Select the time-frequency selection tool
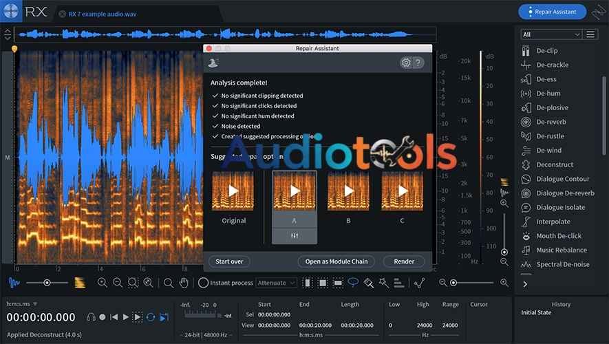The image size is (609, 344). coord(322,283)
